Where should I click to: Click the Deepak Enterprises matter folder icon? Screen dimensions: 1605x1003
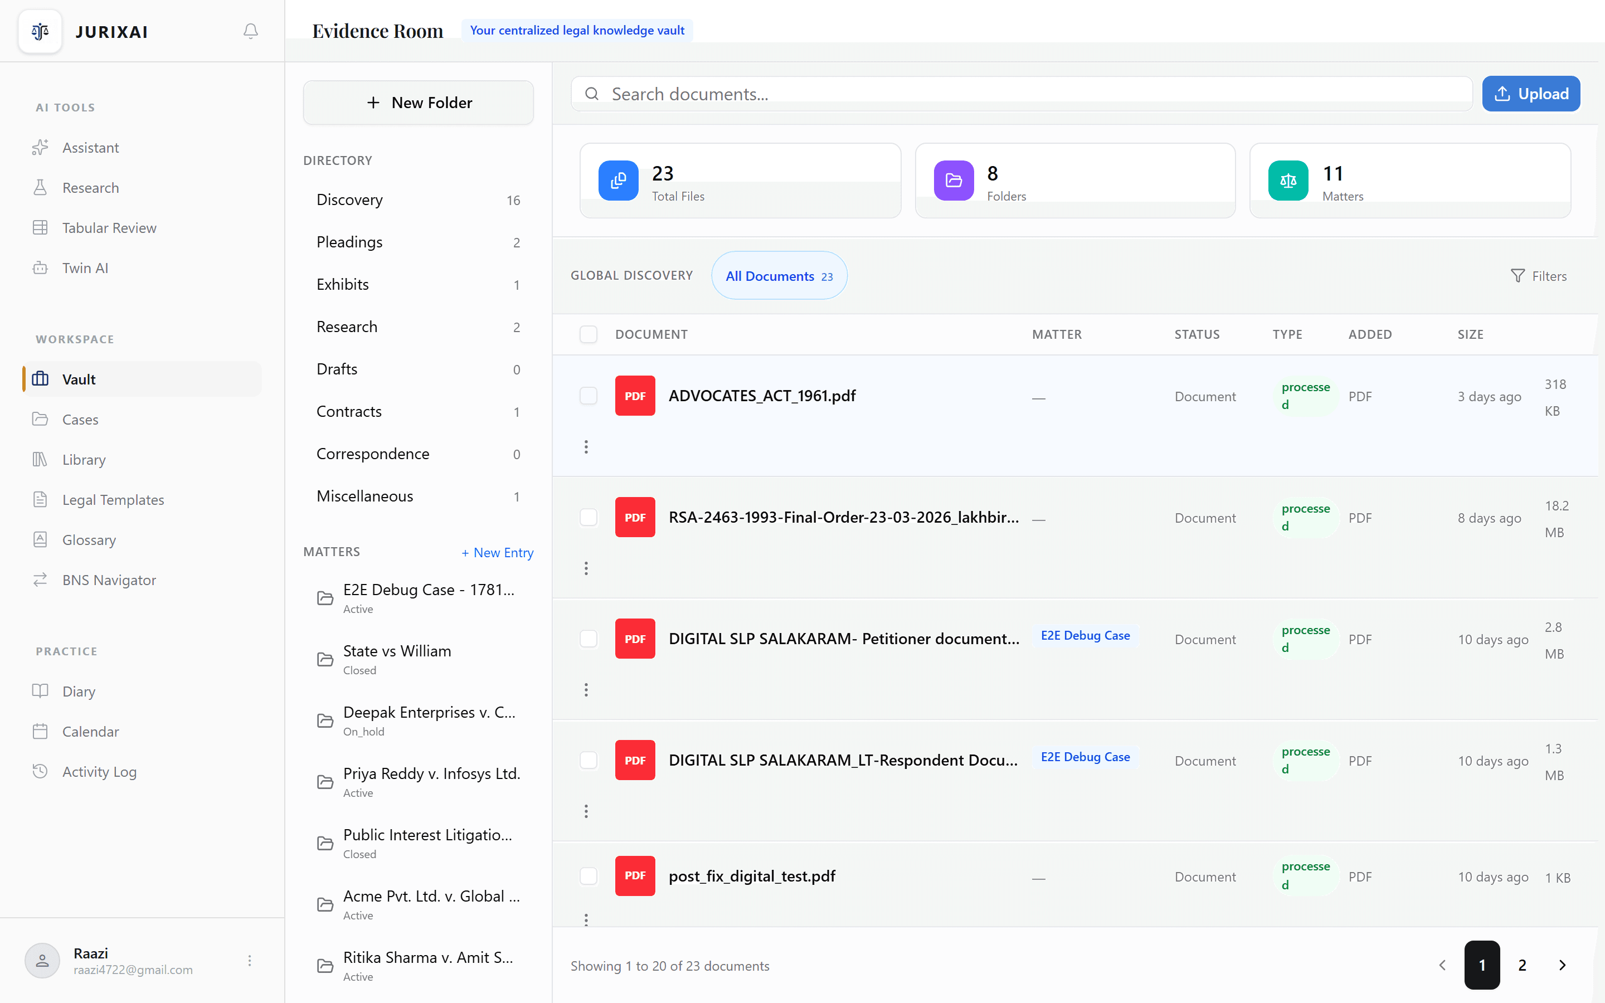coord(325,721)
